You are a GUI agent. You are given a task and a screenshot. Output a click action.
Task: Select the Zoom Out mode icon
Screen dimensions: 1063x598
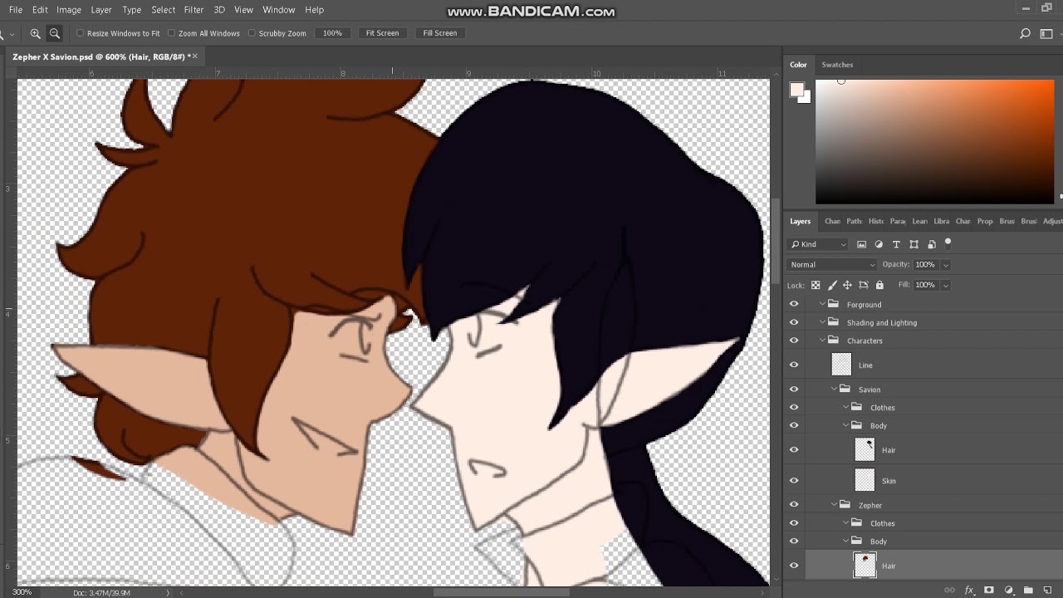coord(55,33)
